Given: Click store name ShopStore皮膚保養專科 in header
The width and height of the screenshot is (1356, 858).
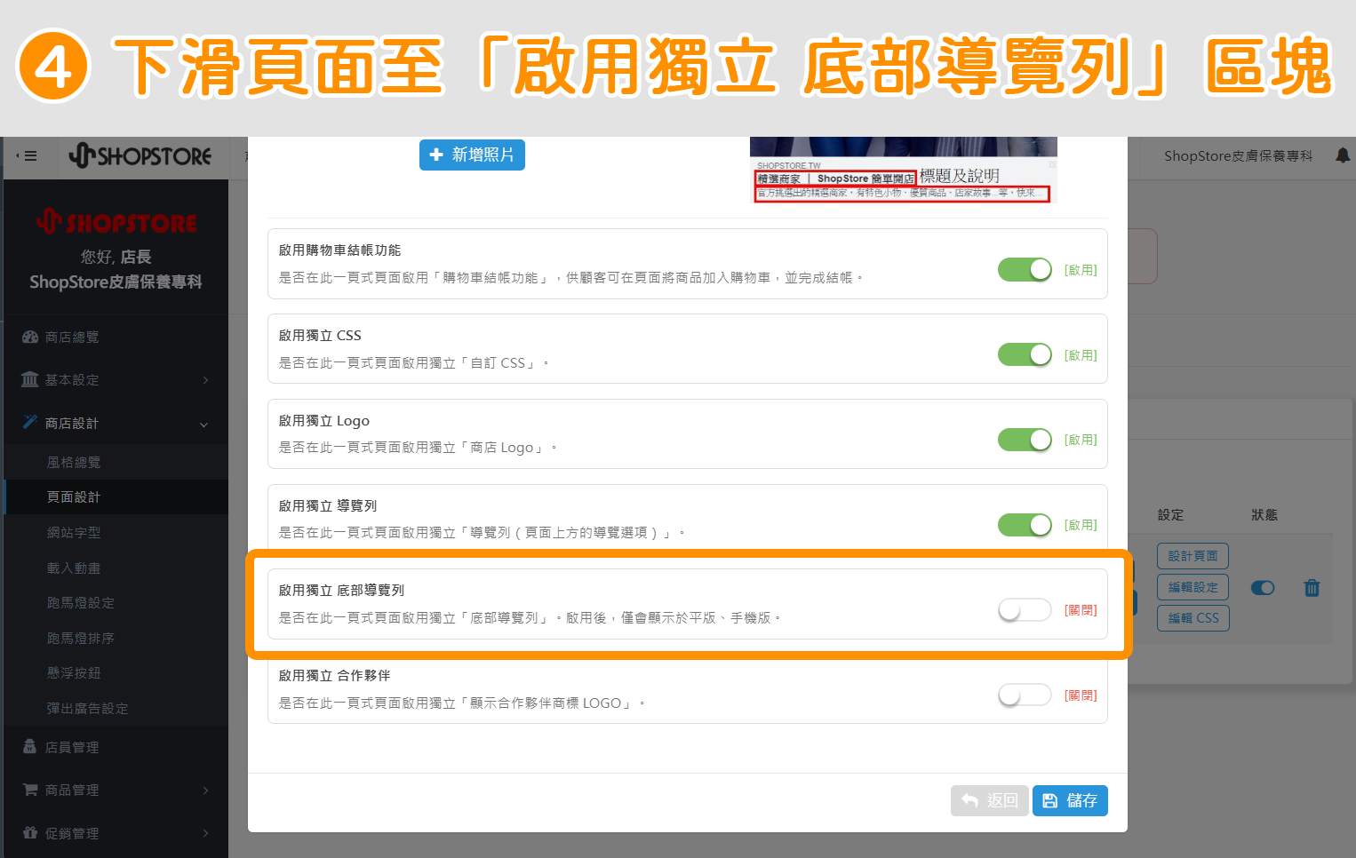Looking at the screenshot, I should click(1238, 155).
